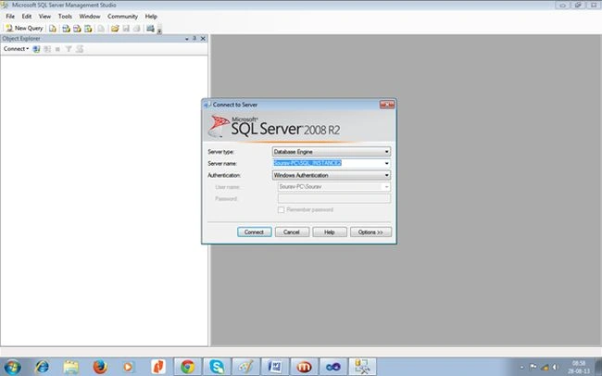Open Google Chrome from taskbar
Image resolution: width=602 pixels, height=376 pixels.
click(188, 367)
